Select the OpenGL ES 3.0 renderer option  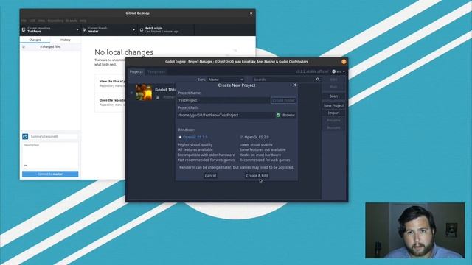192,137
